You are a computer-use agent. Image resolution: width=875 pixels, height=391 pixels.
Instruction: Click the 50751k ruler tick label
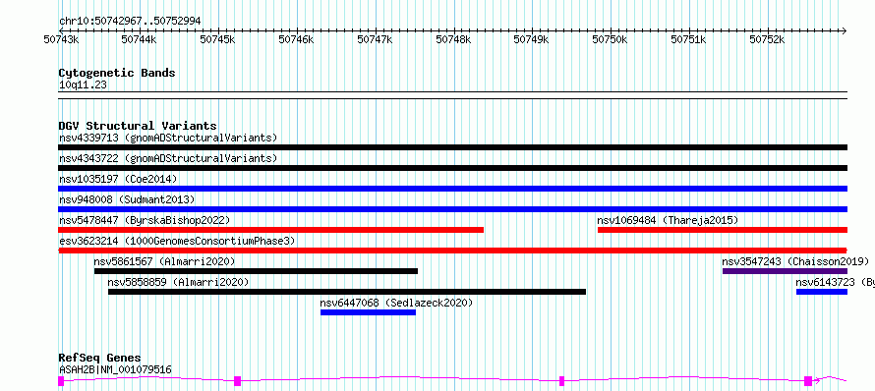[x=688, y=39]
